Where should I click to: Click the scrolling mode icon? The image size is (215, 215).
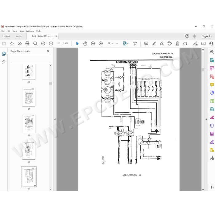135,44
